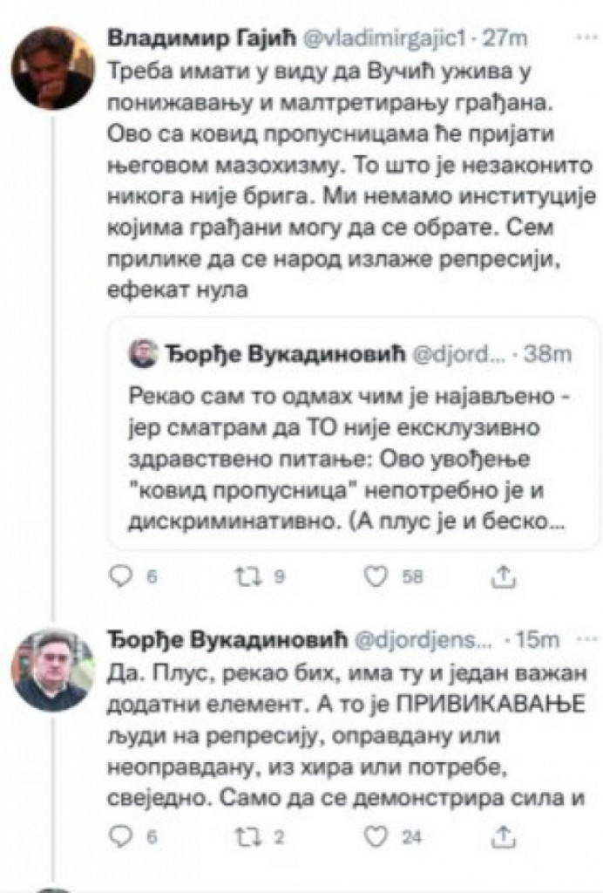Like the tweet with 24 likes

(375, 836)
